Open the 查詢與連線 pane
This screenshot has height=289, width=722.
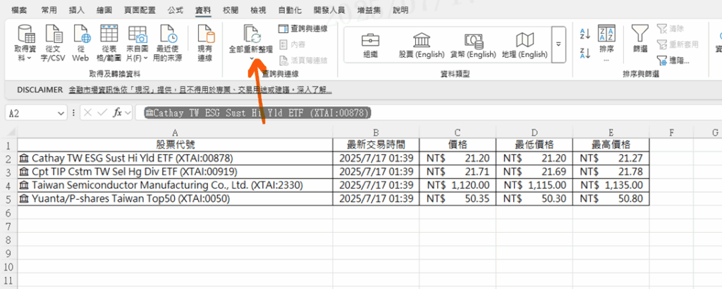point(302,28)
